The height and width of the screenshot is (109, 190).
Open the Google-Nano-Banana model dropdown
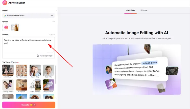pos(29,16)
